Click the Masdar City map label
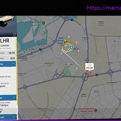This screenshot has width=121, height=121. 49,63
